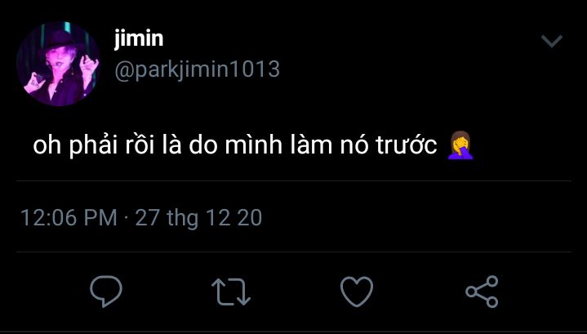The width and height of the screenshot is (587, 334).
Task: View the purple-lit avatar photo
Action: click(59, 64)
